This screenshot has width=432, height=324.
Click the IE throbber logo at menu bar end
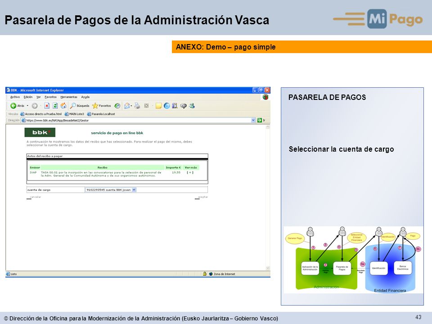265,97
